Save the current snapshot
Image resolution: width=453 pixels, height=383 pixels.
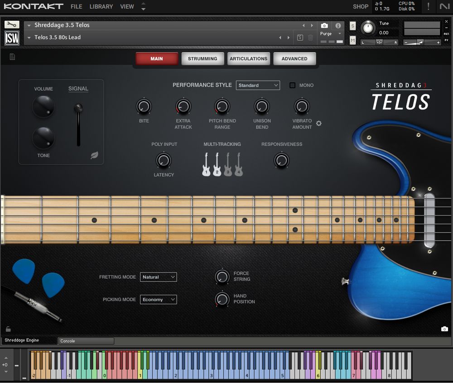click(300, 38)
